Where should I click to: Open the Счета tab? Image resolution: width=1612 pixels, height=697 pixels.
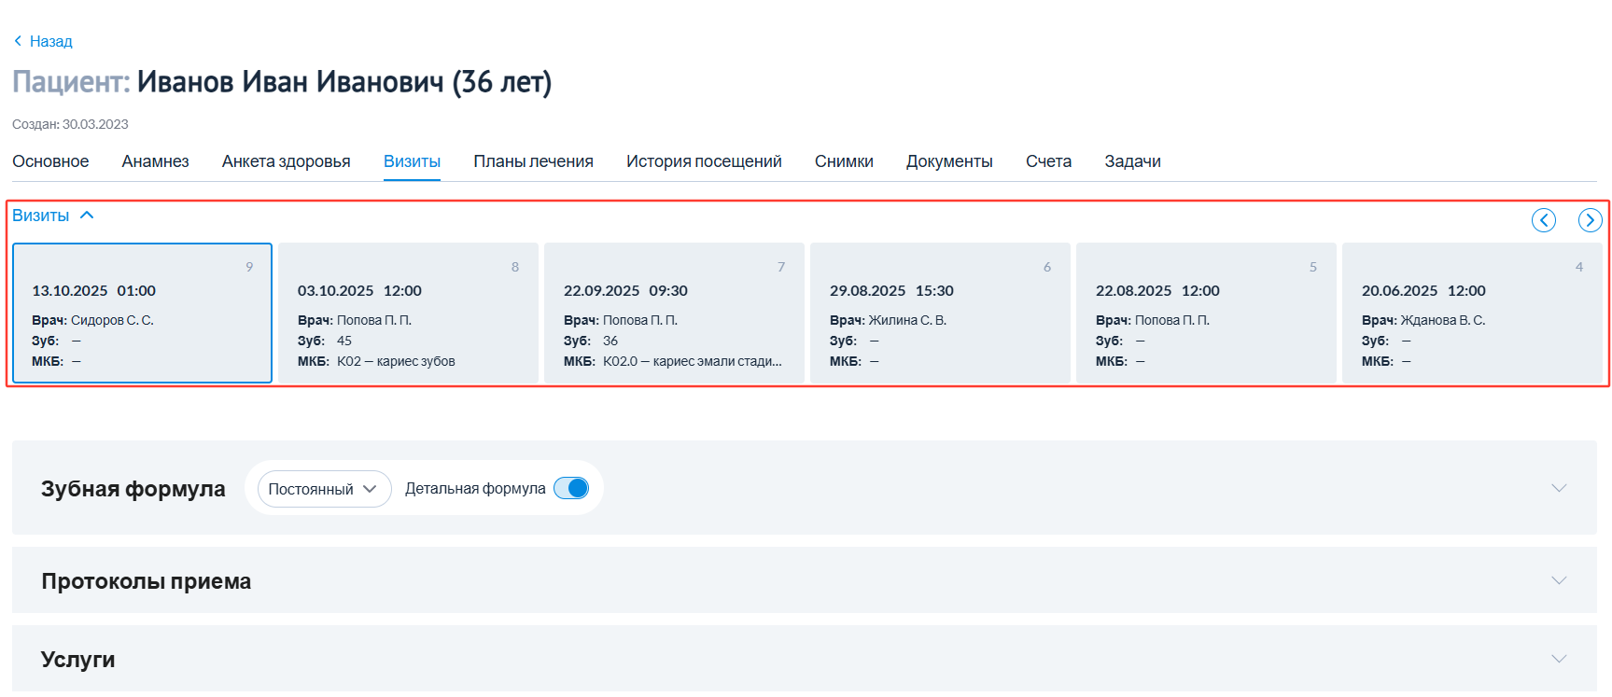coord(1048,161)
